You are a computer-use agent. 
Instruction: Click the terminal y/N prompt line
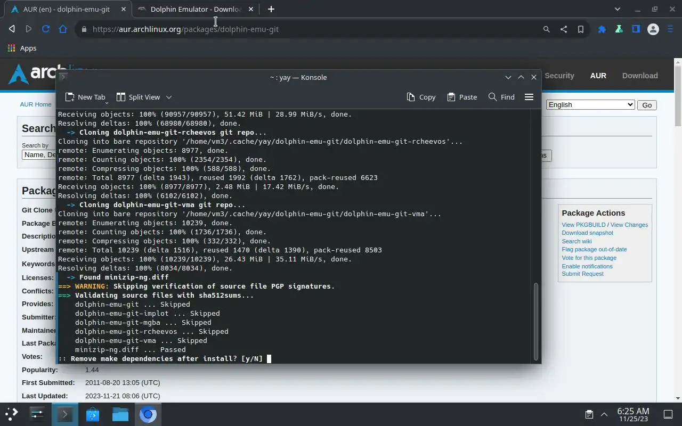point(165,358)
